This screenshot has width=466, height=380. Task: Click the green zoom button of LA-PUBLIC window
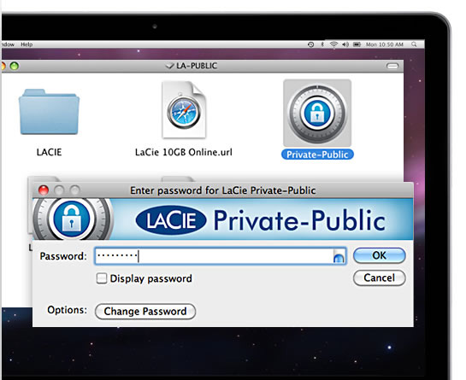[14, 66]
